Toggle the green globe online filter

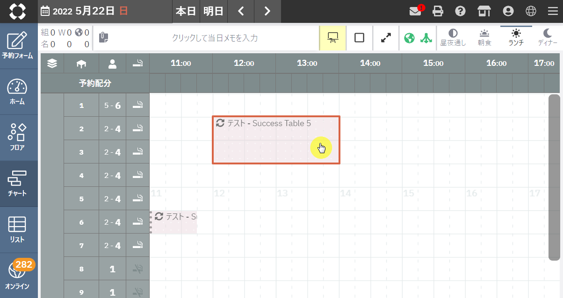coord(410,38)
